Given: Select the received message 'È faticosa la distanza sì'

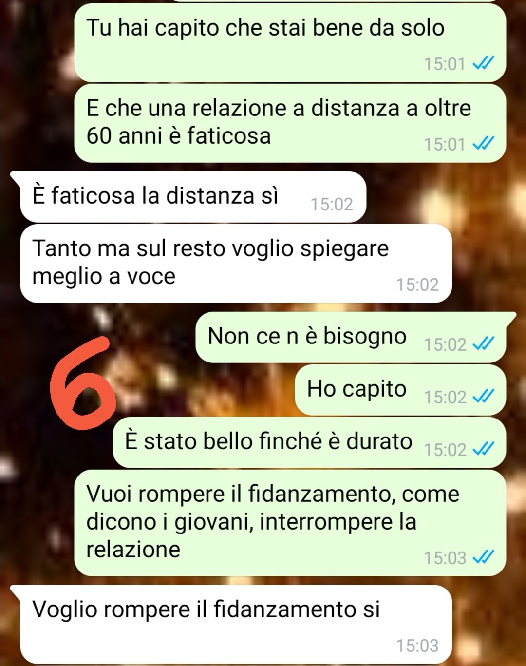Looking at the screenshot, I should click(x=193, y=197).
